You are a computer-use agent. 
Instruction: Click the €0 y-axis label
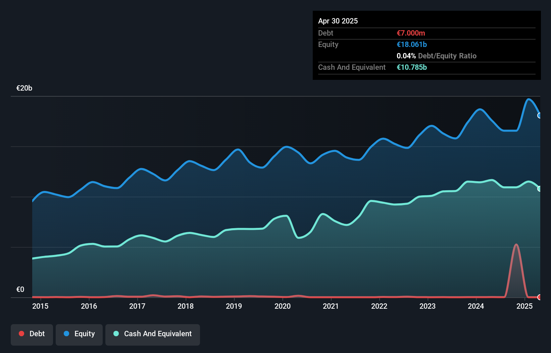coord(20,289)
